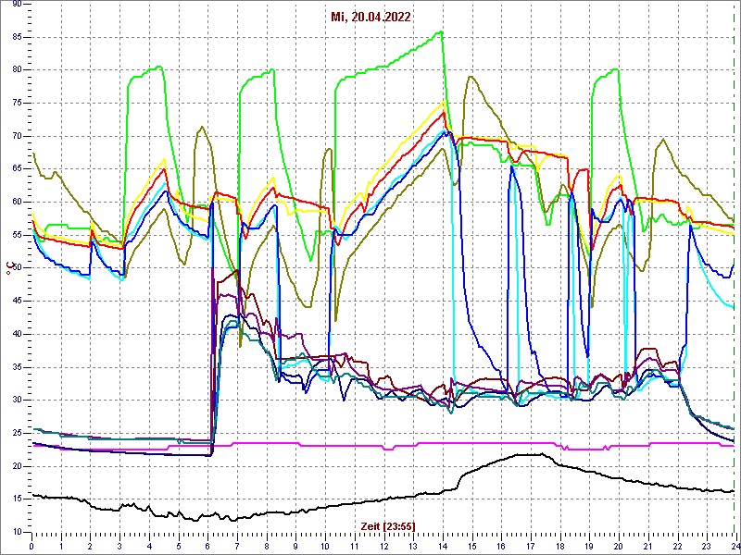Click hour label "1" on the time axis
This screenshot has width=741, height=555.
(x=61, y=547)
